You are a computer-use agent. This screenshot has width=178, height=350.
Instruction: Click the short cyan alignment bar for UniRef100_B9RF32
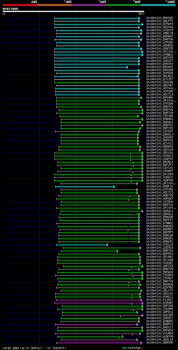pyautogui.click(x=85, y=186)
